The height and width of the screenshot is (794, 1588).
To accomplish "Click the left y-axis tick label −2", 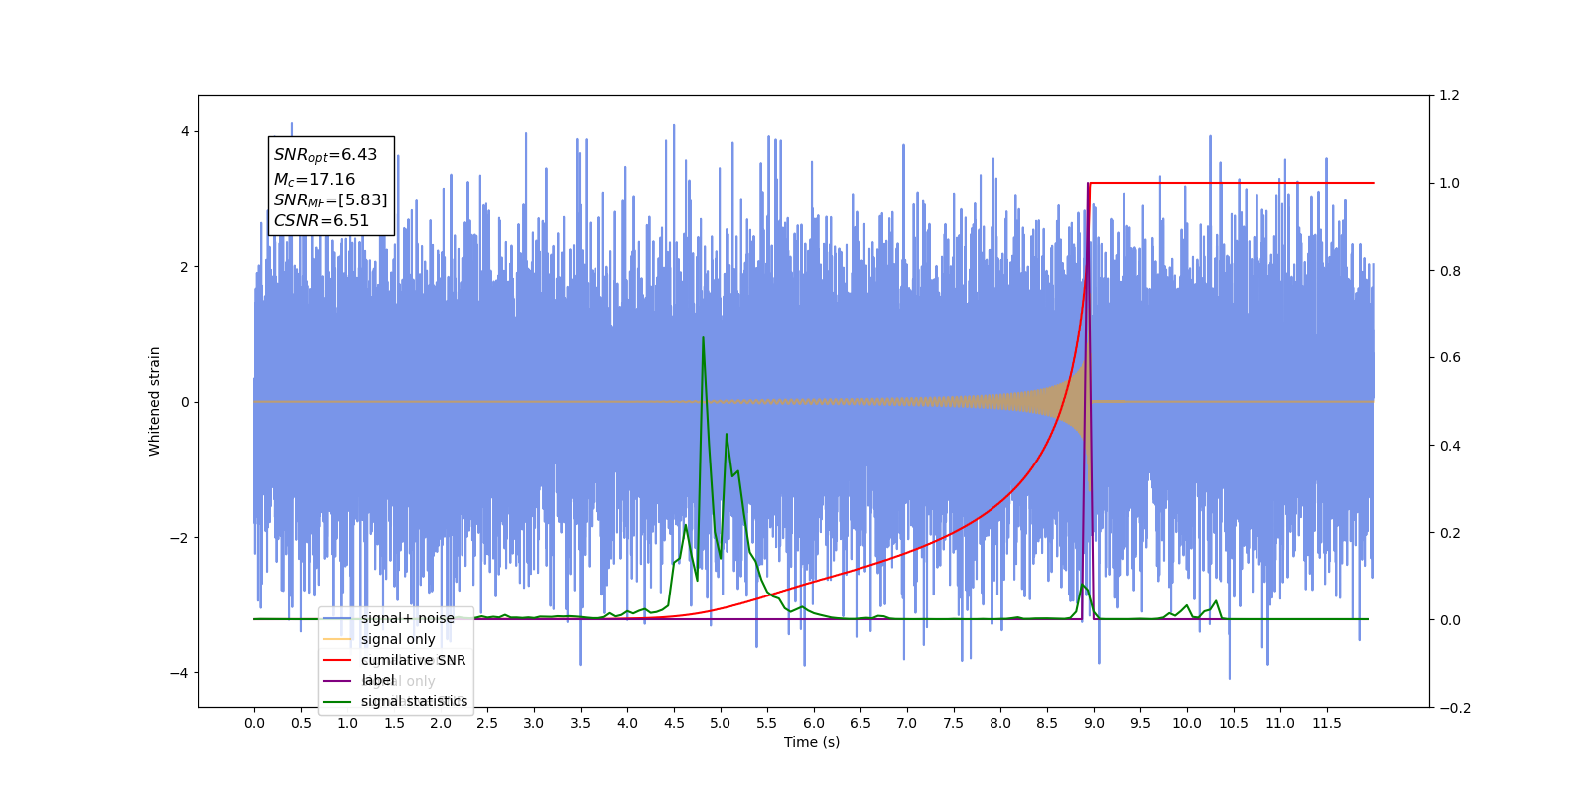I will (x=179, y=538).
